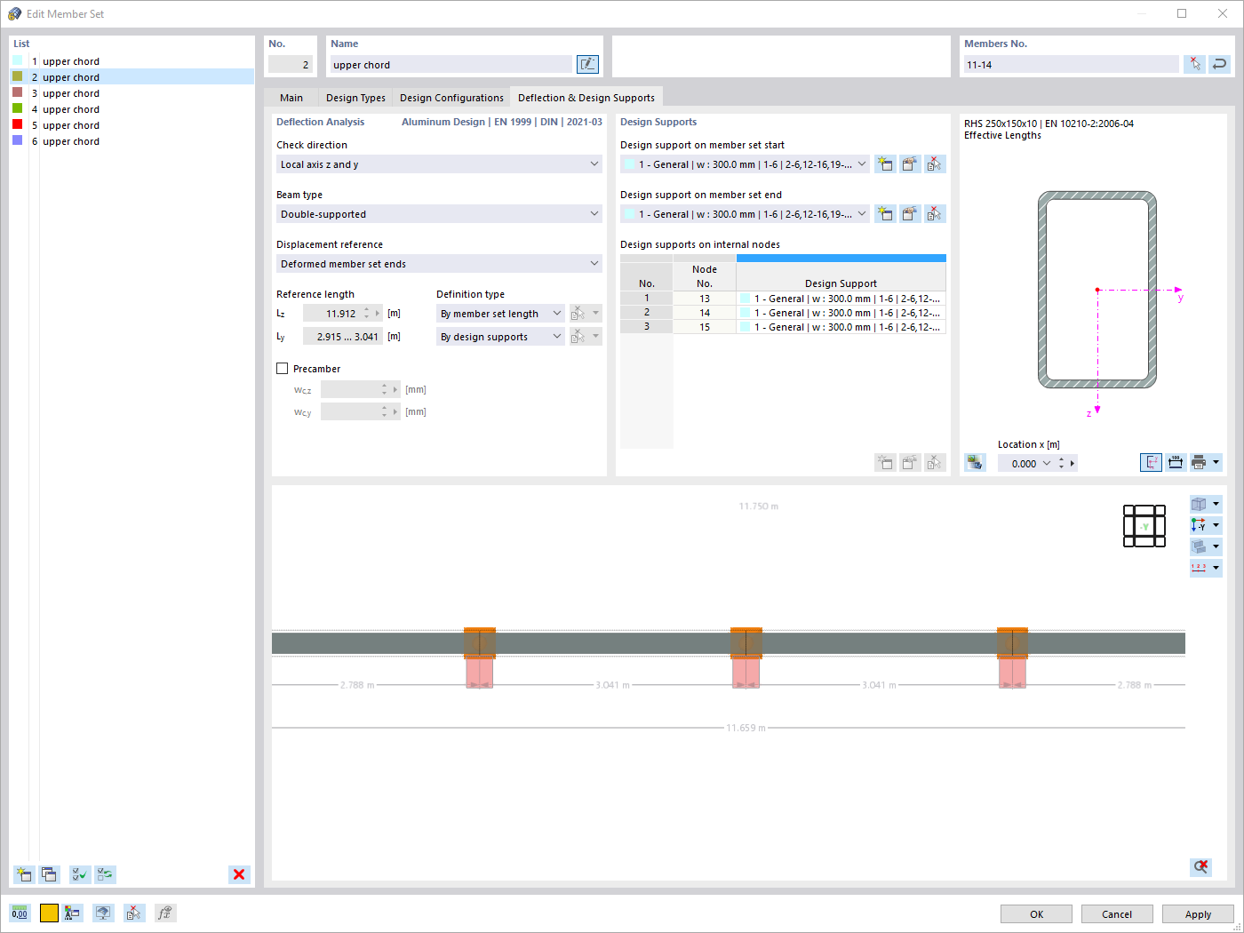Click the copy member set icon
Viewport: 1244px width, 933px height.
coord(49,874)
